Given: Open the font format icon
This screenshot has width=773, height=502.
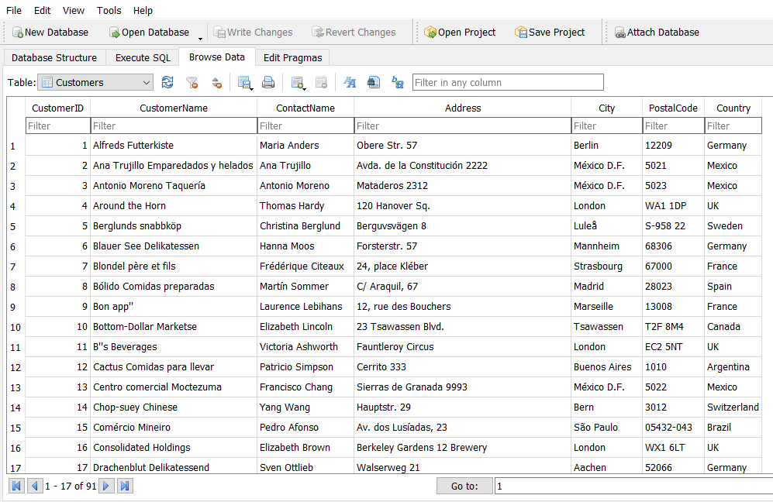Looking at the screenshot, I should (x=350, y=82).
